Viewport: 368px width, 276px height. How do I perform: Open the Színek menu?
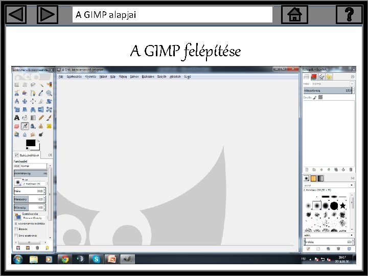click(134, 77)
